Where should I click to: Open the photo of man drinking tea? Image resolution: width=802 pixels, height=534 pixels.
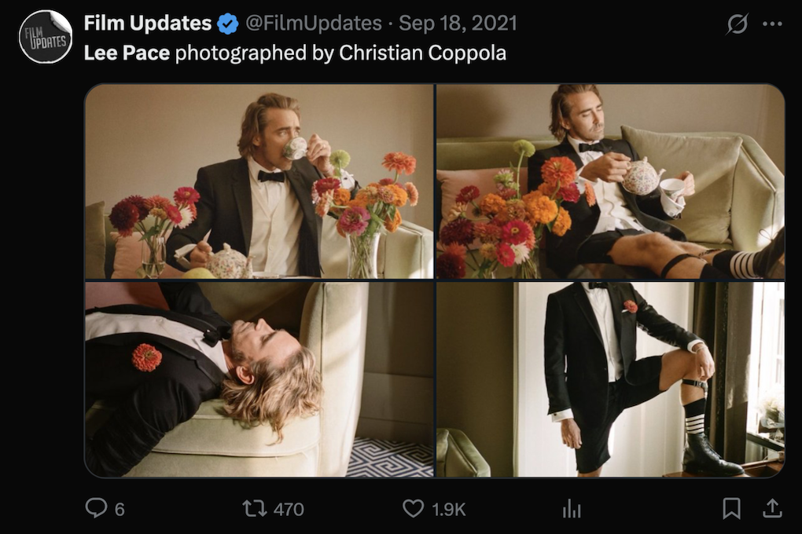(x=259, y=181)
